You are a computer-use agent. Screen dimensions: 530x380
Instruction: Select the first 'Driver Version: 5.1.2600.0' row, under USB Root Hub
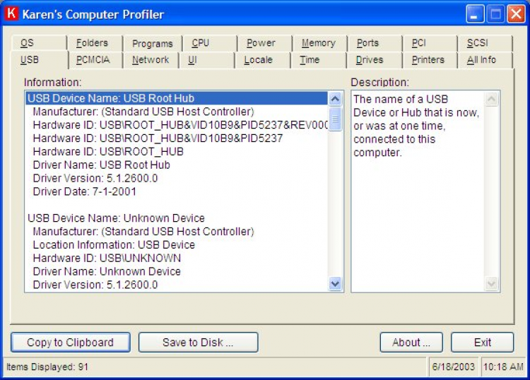[x=177, y=179]
